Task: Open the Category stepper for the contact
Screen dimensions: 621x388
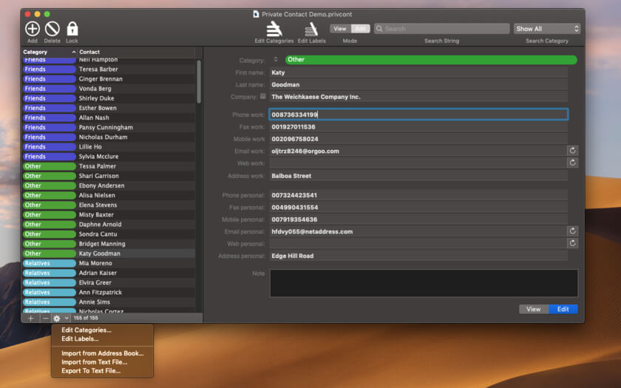Action: coord(276,59)
